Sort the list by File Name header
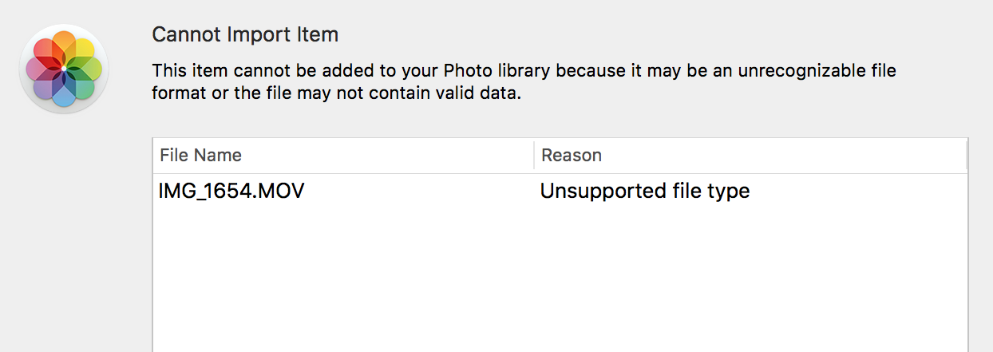Screen dimensions: 993x352 200,155
